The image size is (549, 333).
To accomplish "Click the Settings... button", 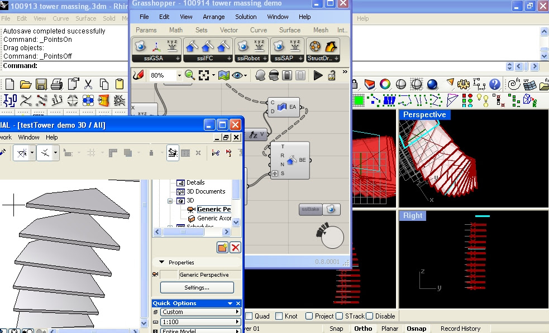I will (197, 287).
